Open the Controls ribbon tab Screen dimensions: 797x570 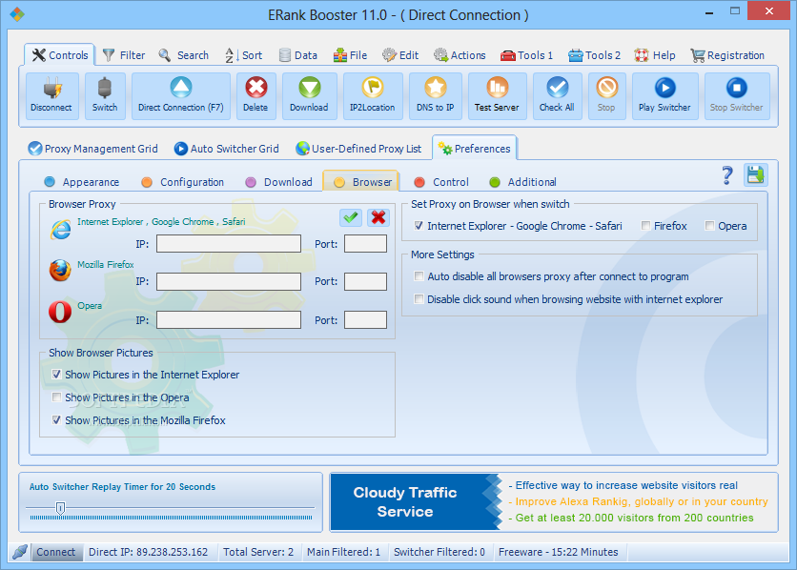tap(59, 55)
